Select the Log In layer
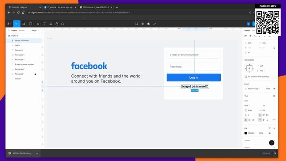Viewport: 286px width, 161px height. [x=17, y=45]
